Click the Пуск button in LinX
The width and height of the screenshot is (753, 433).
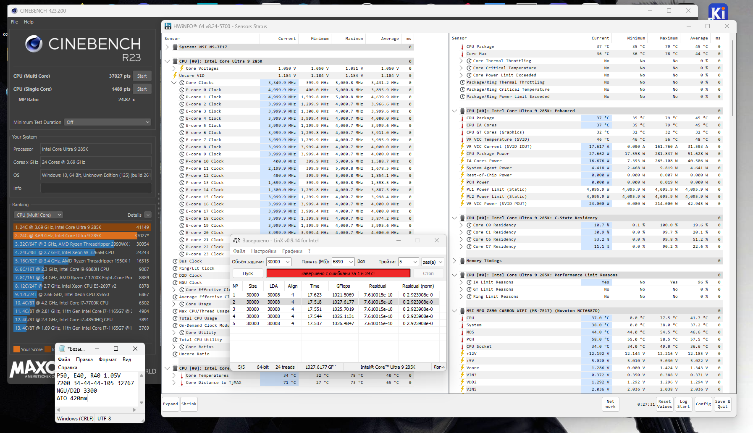pyautogui.click(x=248, y=273)
